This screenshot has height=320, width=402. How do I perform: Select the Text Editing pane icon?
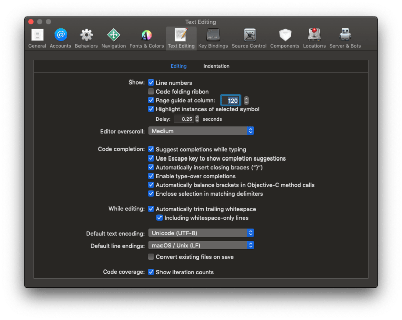click(x=181, y=38)
